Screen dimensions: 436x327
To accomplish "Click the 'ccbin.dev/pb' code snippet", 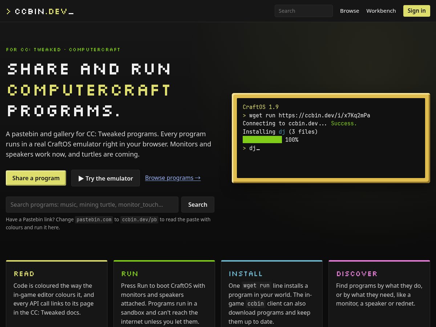I will click(140, 219).
